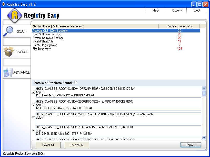210x157 pixels.
Task: Open the Options menu
Action: [177, 10]
